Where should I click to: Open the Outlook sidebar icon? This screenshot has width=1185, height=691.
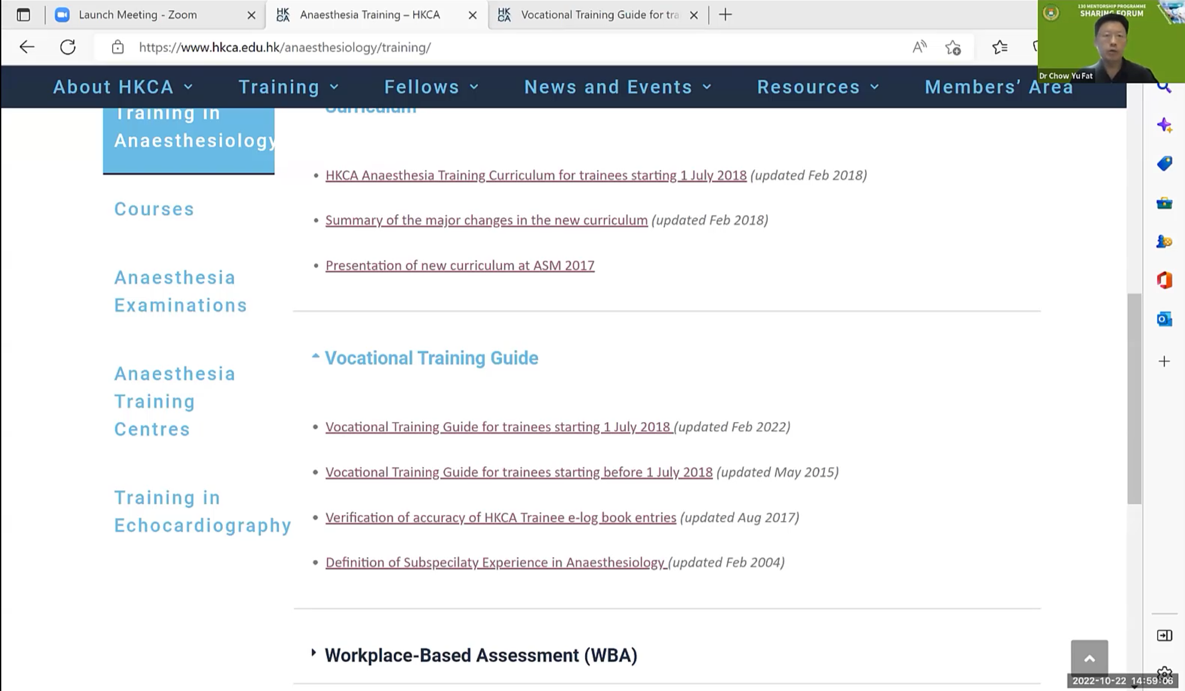tap(1164, 319)
